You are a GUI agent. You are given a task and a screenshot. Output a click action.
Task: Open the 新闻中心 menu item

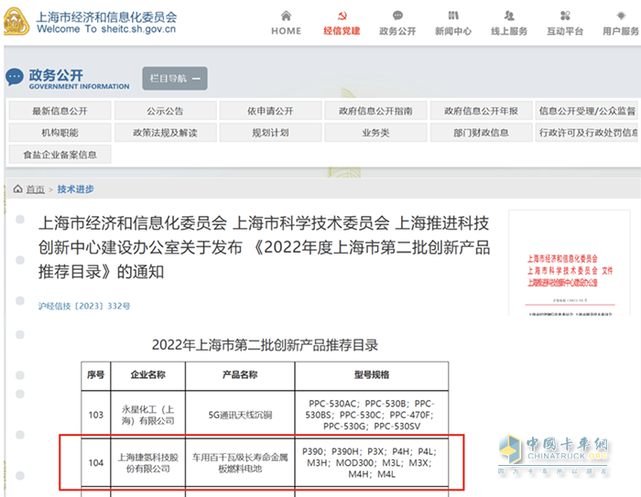pos(453,31)
